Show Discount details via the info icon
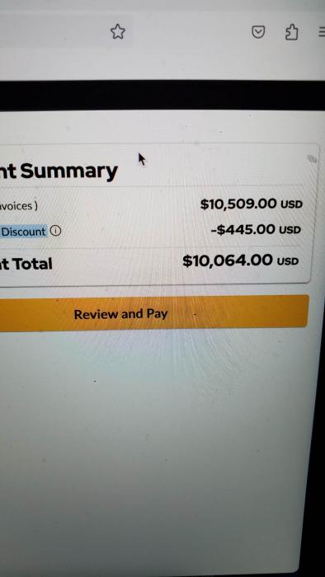 pyautogui.click(x=55, y=231)
